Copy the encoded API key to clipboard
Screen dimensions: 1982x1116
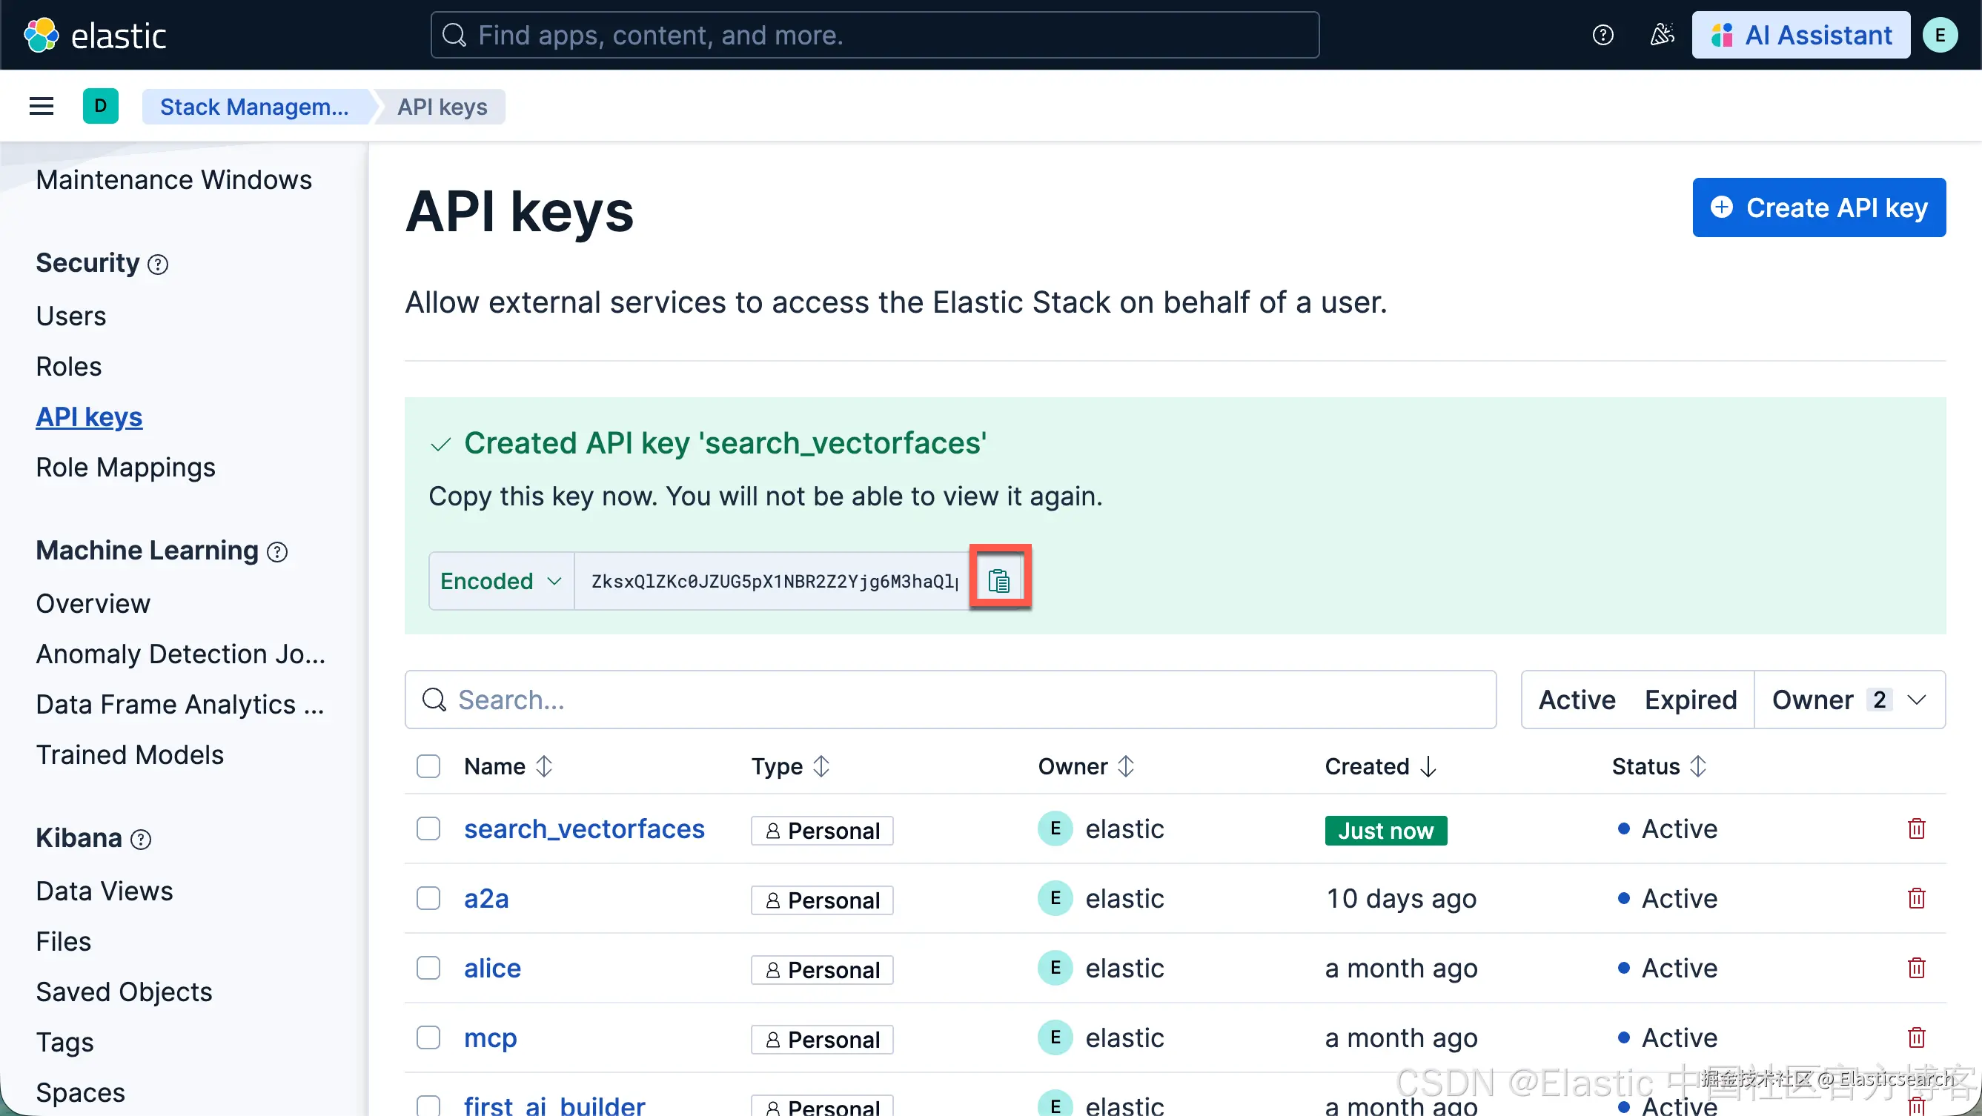click(998, 580)
